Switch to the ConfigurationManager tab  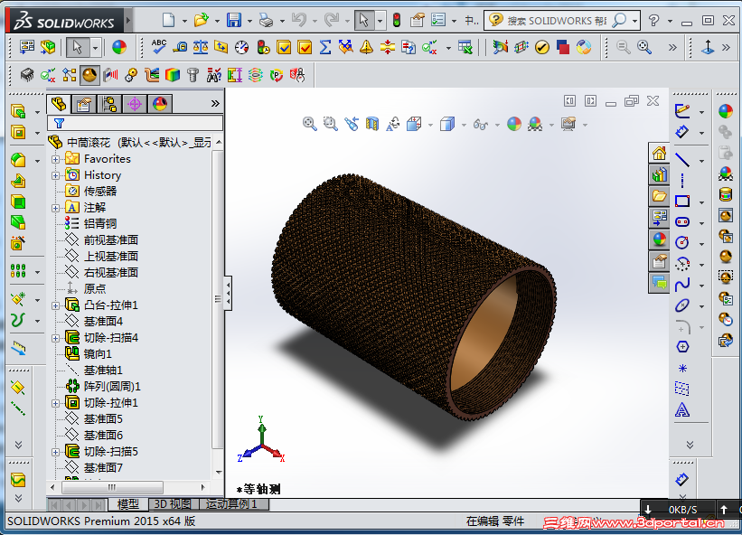(109, 104)
